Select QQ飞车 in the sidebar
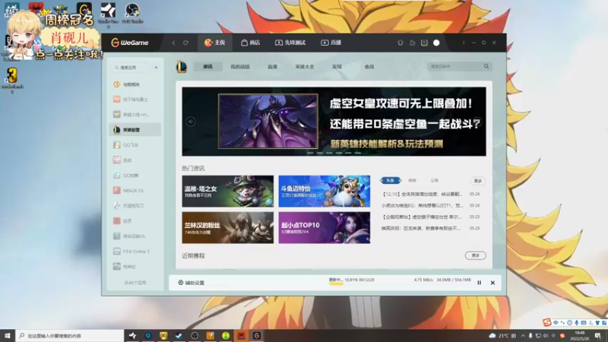Image resolution: width=608 pixels, height=342 pixels. click(x=135, y=145)
